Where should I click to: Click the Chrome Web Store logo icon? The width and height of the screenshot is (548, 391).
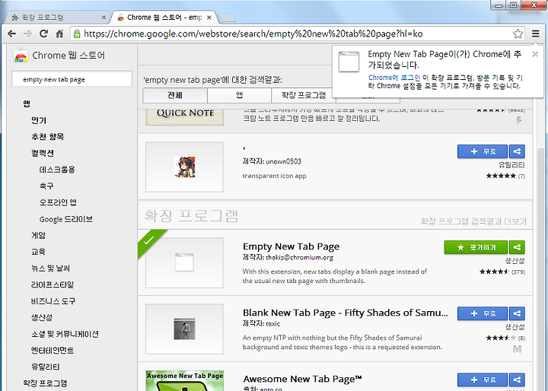tap(21, 56)
